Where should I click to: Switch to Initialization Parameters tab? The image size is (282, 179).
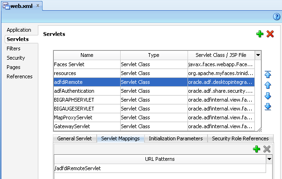[x=176, y=138]
